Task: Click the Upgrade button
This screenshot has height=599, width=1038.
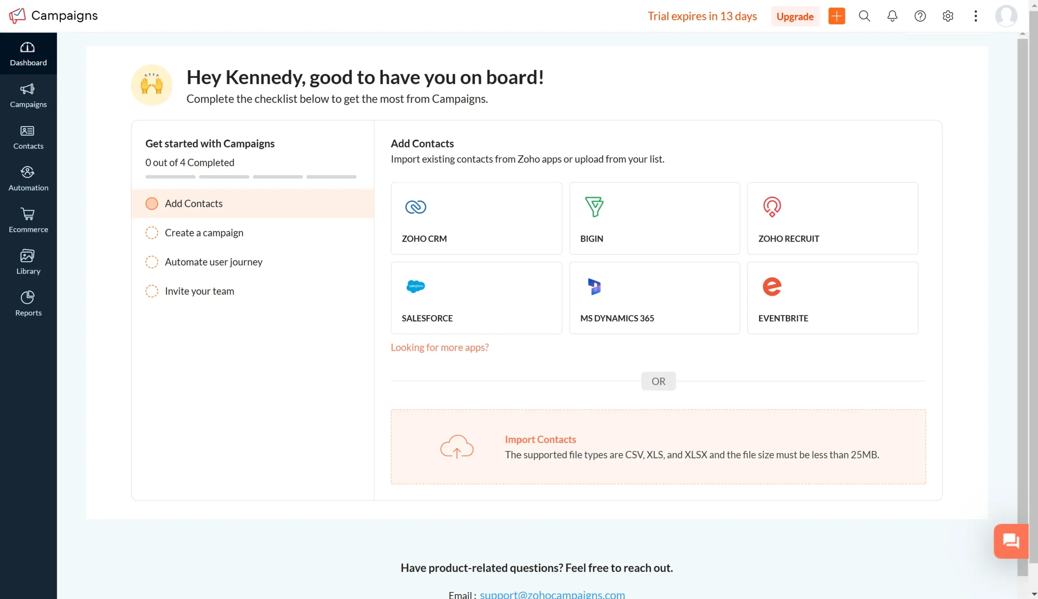Action: [x=794, y=16]
